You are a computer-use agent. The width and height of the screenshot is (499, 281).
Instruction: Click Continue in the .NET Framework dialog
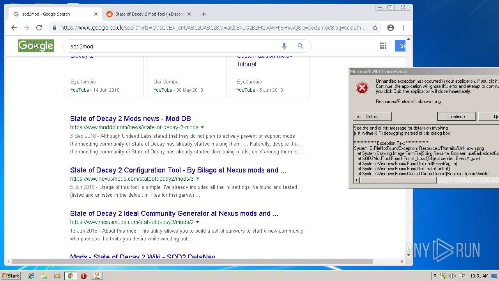tap(457, 116)
